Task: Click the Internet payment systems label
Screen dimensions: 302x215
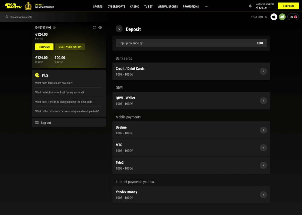Action: coord(135,182)
